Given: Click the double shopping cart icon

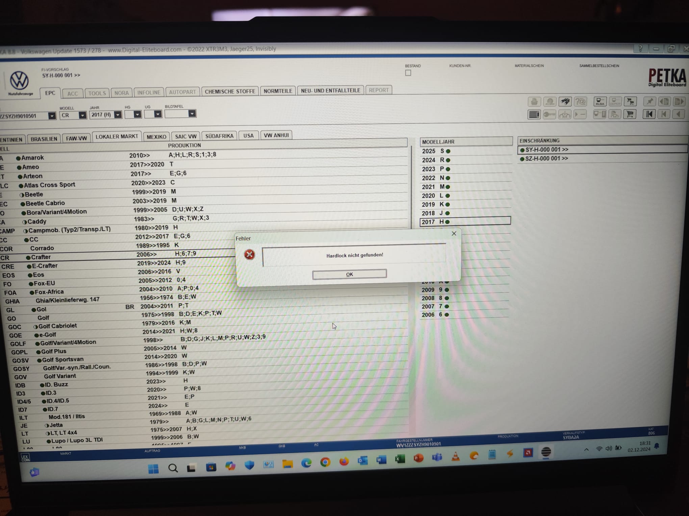Looking at the screenshot, I should pos(631,101).
